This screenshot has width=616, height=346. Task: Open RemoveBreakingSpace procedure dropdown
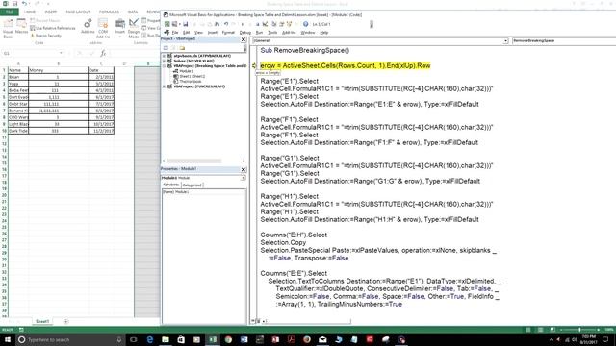(564, 40)
